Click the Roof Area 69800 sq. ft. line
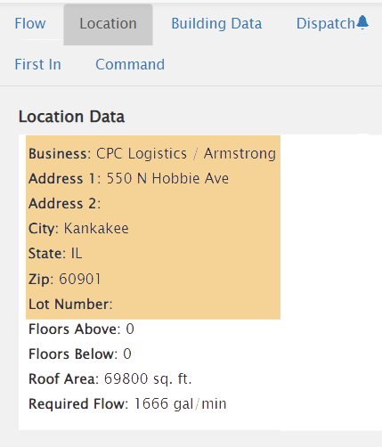The width and height of the screenshot is (382, 447). pos(110,379)
